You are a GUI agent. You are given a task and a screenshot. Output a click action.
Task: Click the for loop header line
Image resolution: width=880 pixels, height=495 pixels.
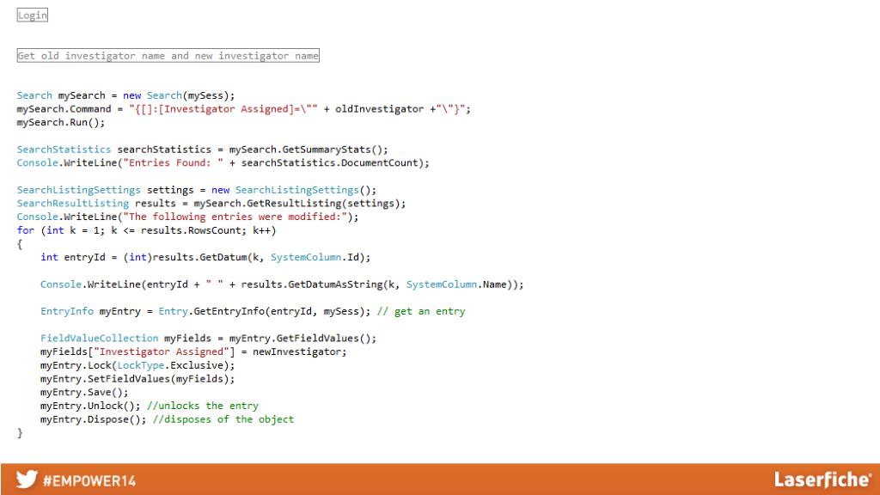pyautogui.click(x=146, y=230)
